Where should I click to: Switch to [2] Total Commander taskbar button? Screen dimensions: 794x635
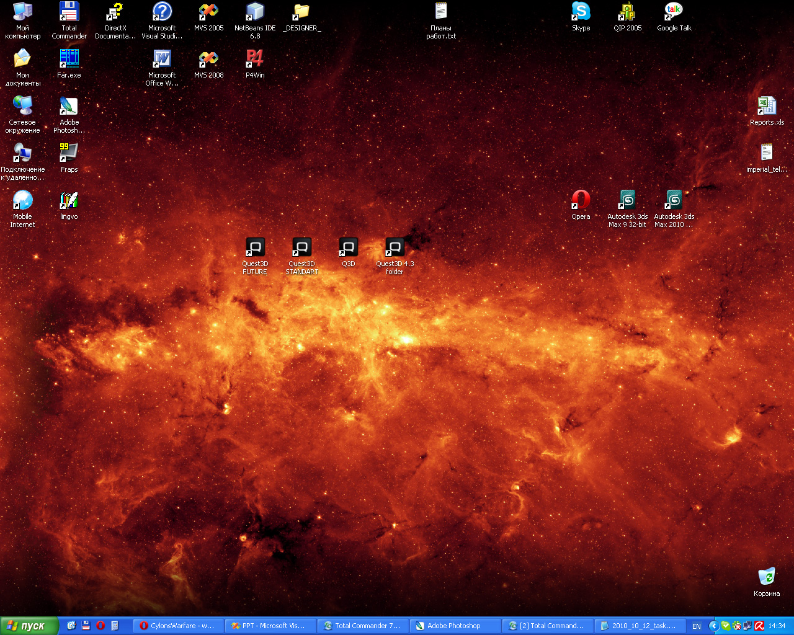tap(548, 626)
